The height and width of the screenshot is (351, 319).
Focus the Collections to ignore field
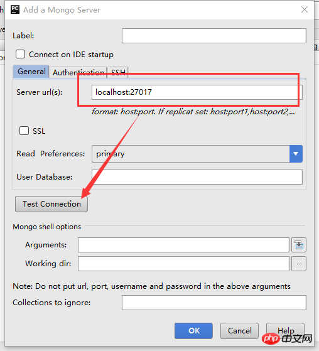[214, 303]
